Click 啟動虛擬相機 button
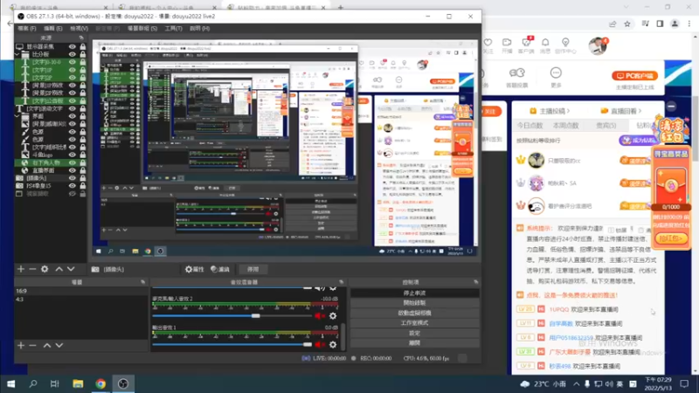This screenshot has width=699, height=393. (414, 313)
